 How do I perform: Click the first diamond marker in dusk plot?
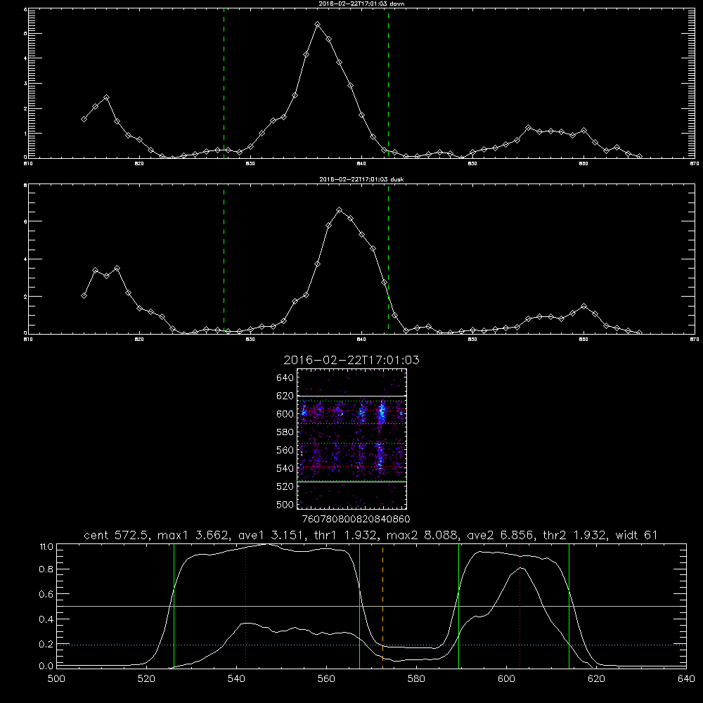click(84, 295)
